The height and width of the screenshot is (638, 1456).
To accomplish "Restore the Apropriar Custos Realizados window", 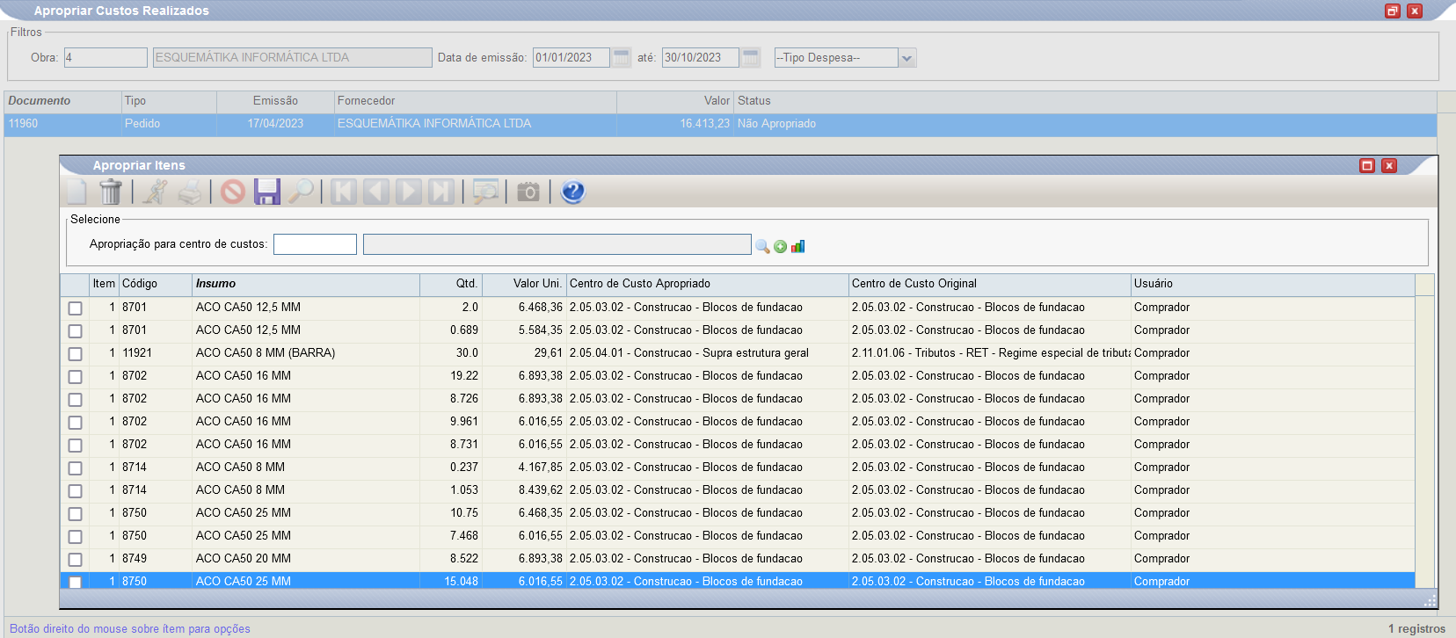I will coord(1393,11).
